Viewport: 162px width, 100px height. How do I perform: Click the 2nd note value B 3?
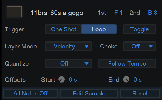click(x=152, y=13)
